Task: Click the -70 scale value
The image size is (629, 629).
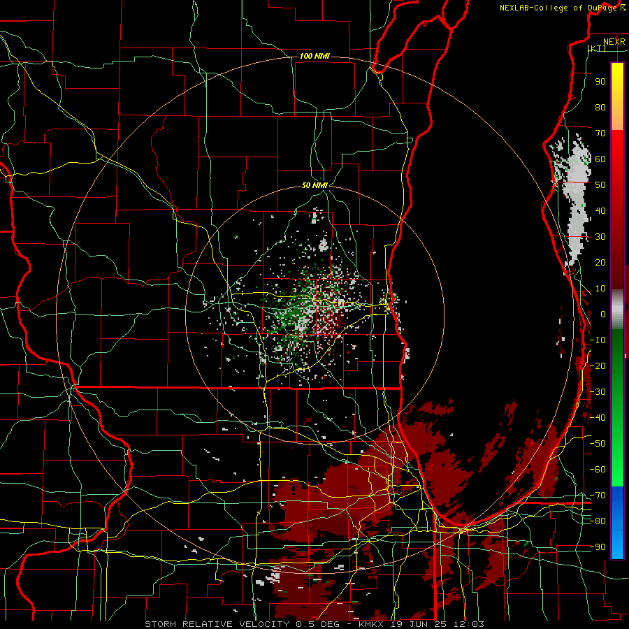Action: click(x=598, y=496)
